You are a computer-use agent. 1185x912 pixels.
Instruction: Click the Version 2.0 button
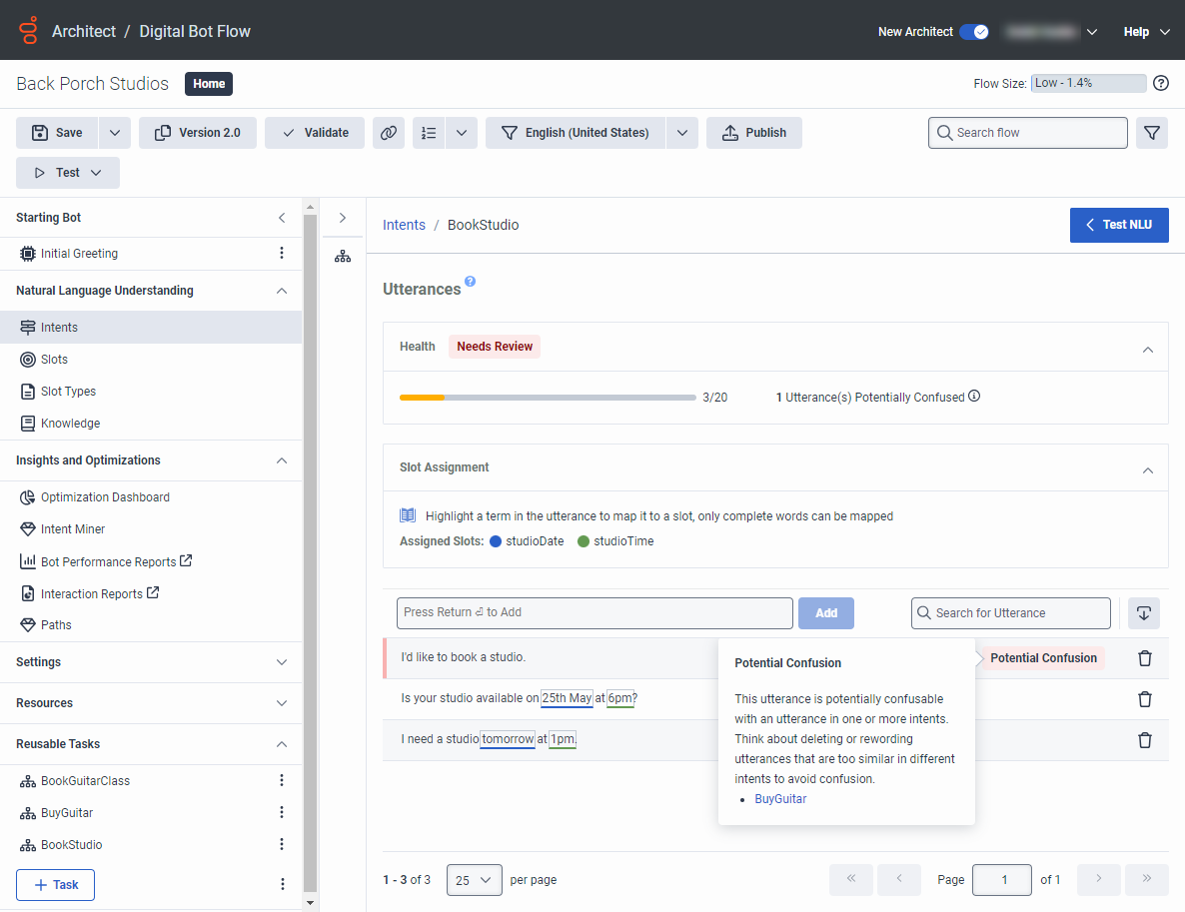click(x=198, y=133)
